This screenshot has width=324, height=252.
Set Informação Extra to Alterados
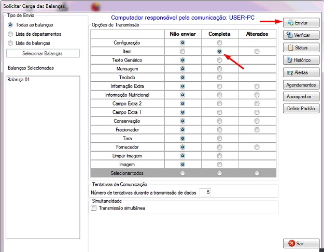(257, 86)
